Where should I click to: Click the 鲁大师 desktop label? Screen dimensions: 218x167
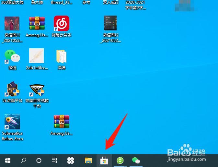(37, 2)
